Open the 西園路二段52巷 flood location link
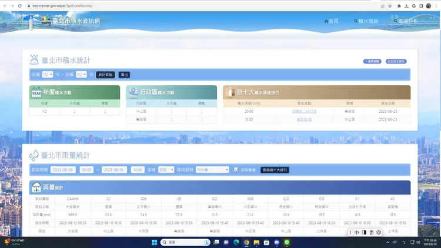 [x=304, y=111]
